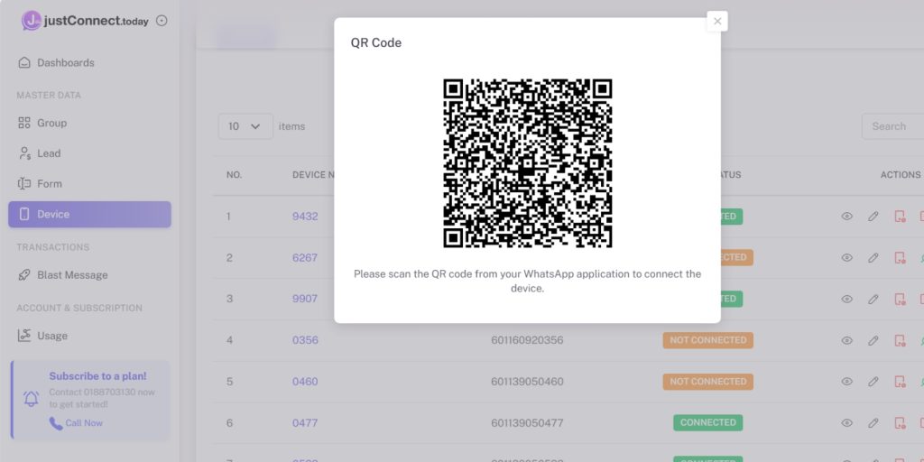The width and height of the screenshot is (924, 462).
Task: Click the ACTIONS column header
Action: click(x=900, y=175)
